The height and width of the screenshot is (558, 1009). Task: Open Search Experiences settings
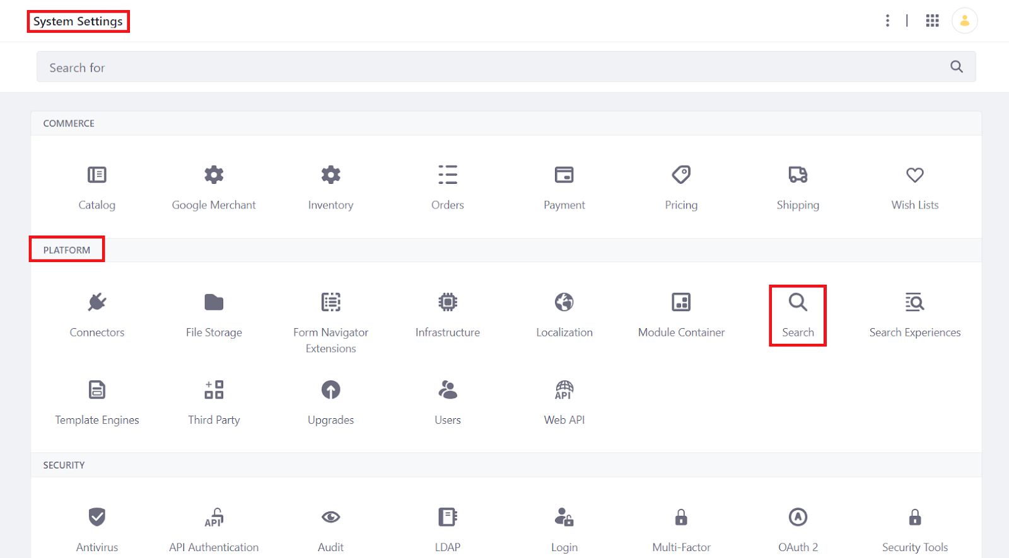click(x=914, y=316)
